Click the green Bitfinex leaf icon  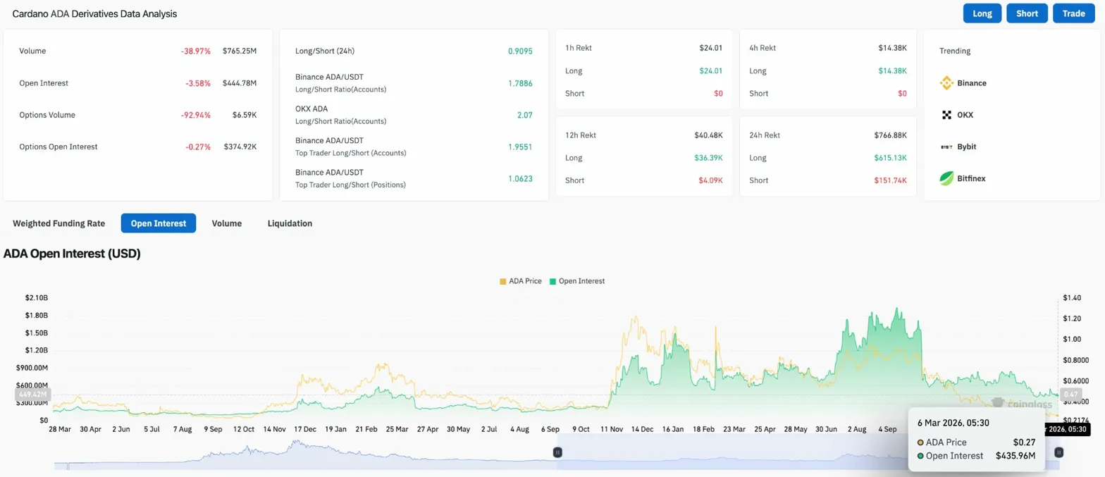pos(946,178)
